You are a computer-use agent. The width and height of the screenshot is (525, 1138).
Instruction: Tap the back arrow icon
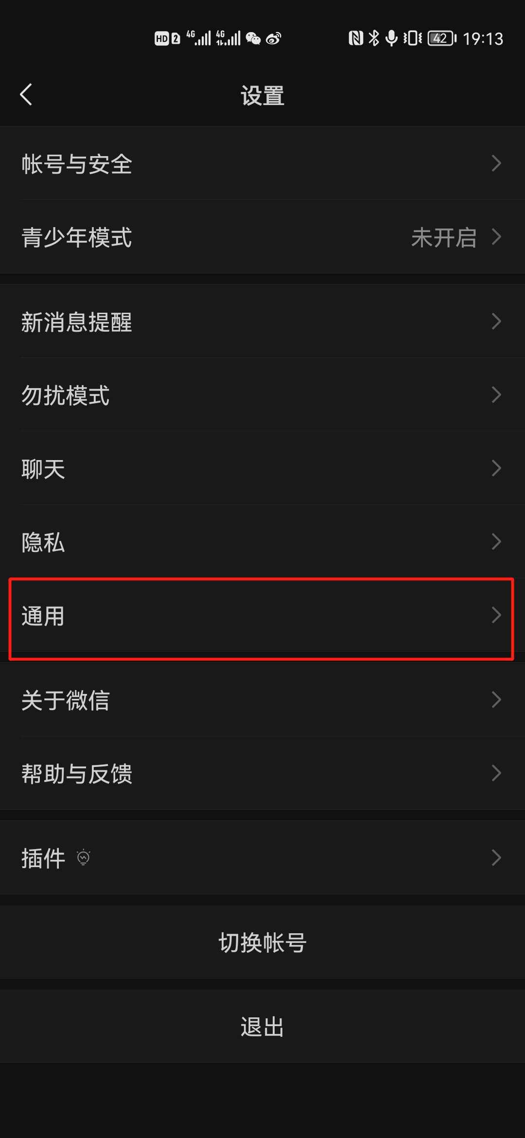26,94
